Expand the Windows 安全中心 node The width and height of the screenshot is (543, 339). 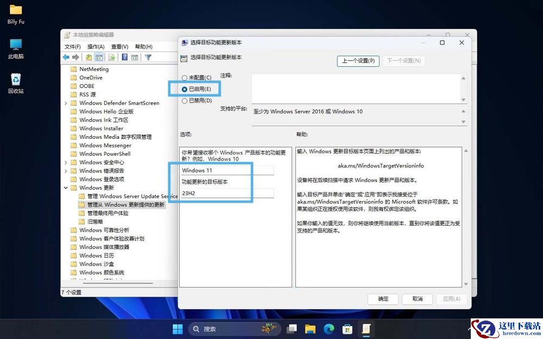66,162
